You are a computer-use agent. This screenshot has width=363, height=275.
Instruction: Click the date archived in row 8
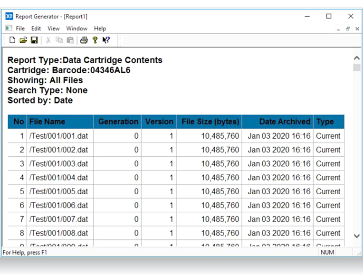(279, 233)
